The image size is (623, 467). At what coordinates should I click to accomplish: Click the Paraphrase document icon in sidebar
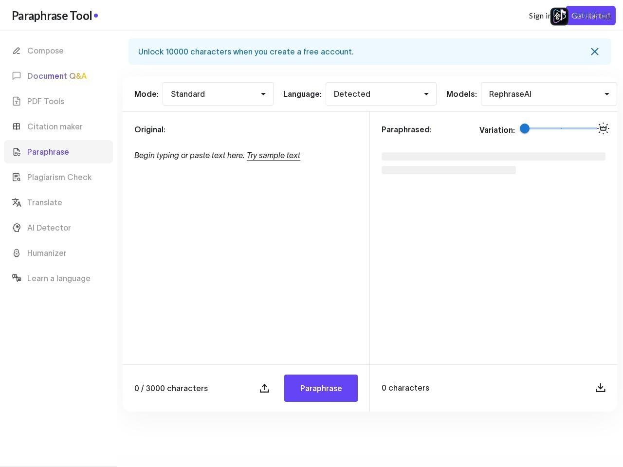pos(17,152)
